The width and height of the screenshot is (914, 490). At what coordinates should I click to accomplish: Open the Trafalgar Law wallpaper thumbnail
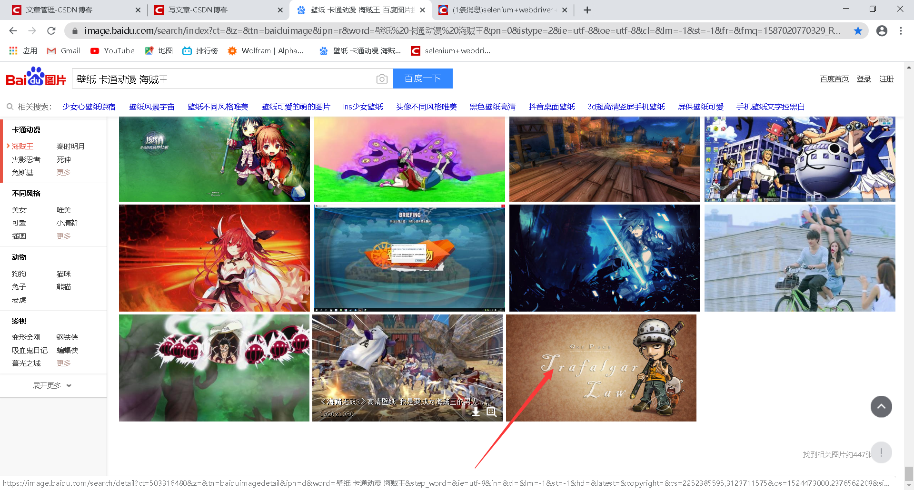[x=601, y=368]
